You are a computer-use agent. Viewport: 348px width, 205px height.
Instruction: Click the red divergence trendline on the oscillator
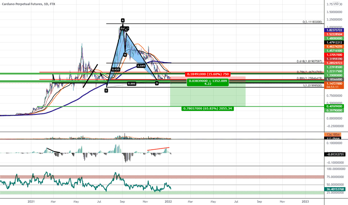pos(158,149)
